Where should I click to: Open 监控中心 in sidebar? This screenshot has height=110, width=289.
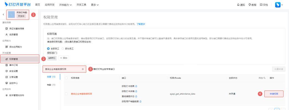click(x=14, y=83)
